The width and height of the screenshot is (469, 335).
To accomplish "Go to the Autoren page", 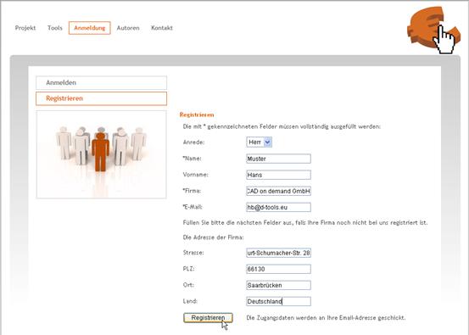I will click(128, 28).
